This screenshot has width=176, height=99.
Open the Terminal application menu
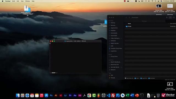pyautogui.click(x=8, y=1)
